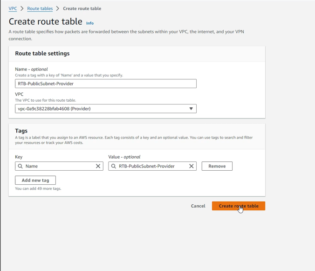Remove the Name tag
The width and height of the screenshot is (315, 271).
[217, 166]
